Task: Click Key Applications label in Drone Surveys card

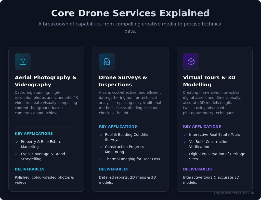Action: click(118, 126)
